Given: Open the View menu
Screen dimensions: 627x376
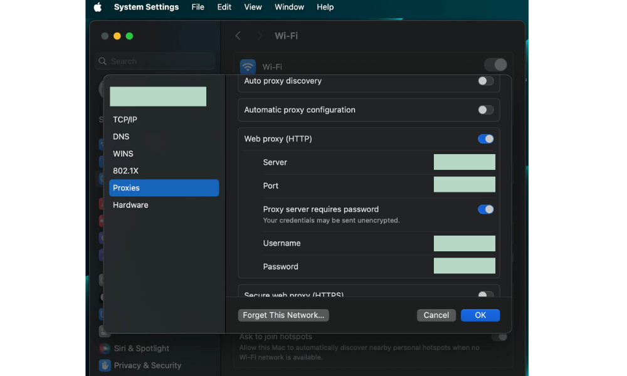Looking at the screenshot, I should tap(253, 7).
